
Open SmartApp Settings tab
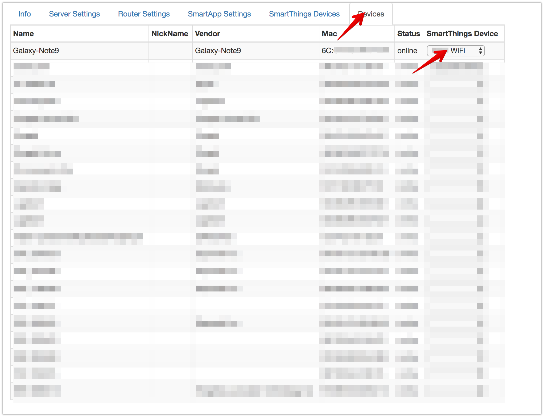coord(219,14)
